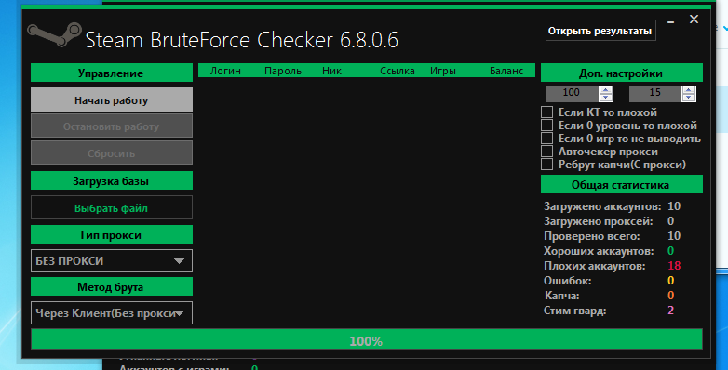Screen dimensions: 728x370
Task: Select the Пароль column header
Action: click(283, 71)
